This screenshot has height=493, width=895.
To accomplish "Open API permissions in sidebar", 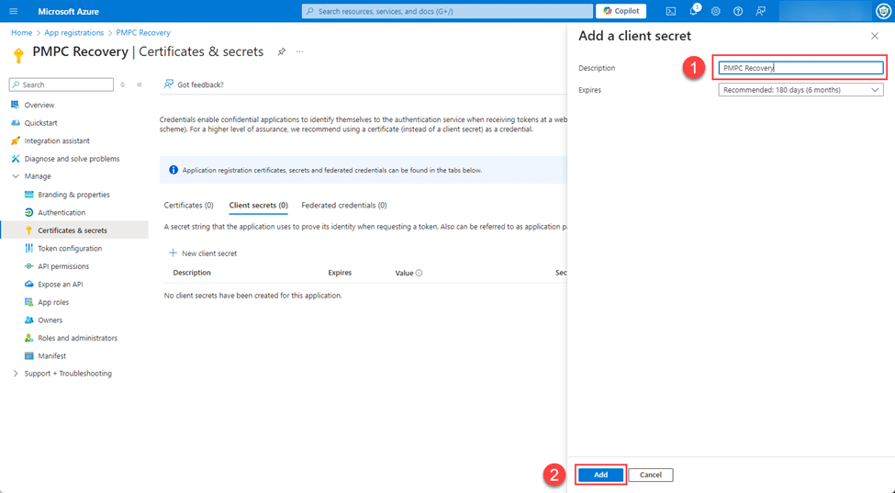I will (x=63, y=266).
